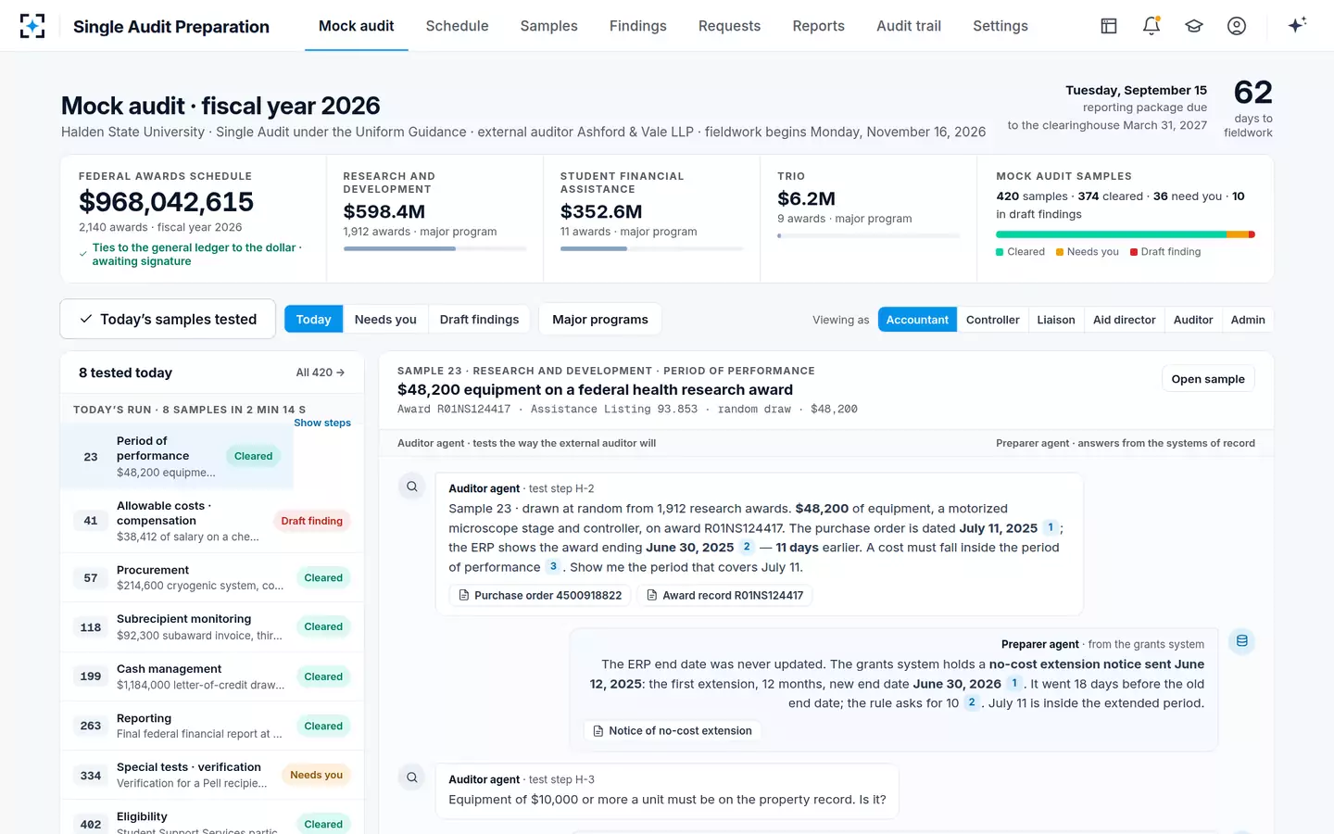Screen dimensions: 1334x834
Task: Open Award record R01NS124417 attachment
Action: pyautogui.click(x=724, y=595)
